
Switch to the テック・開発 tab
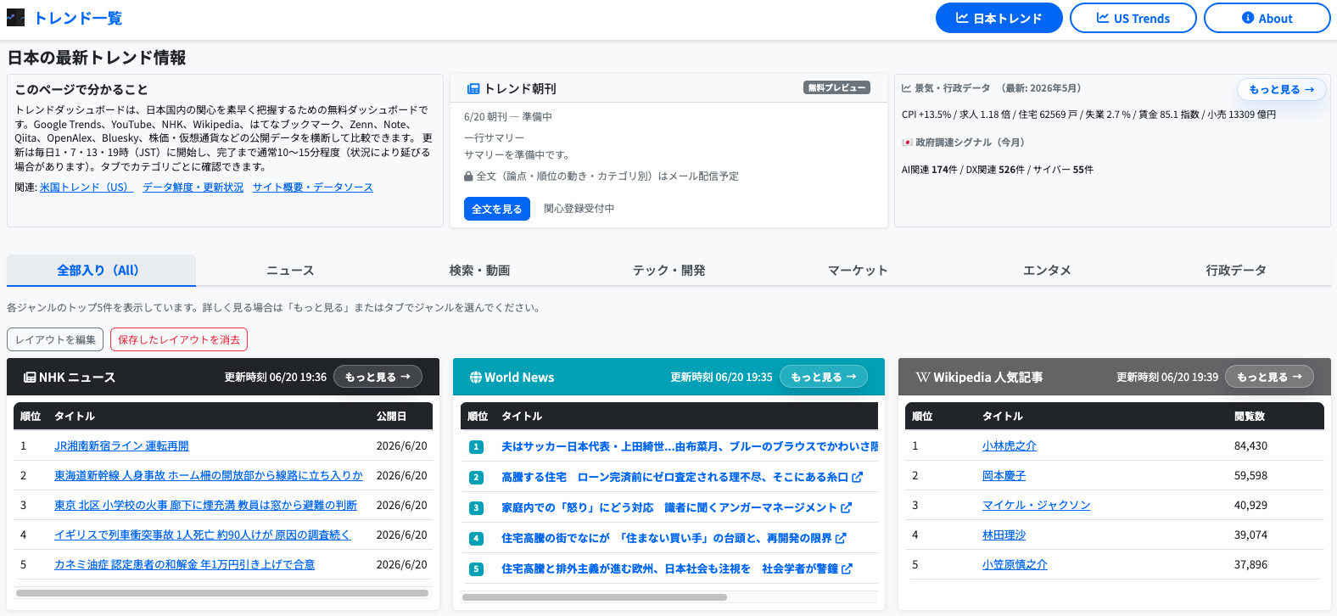click(668, 270)
